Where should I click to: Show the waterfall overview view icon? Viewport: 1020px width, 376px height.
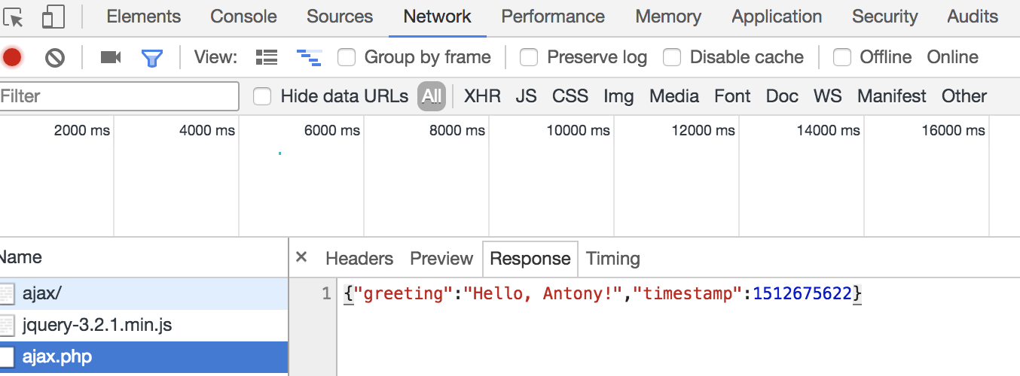309,57
